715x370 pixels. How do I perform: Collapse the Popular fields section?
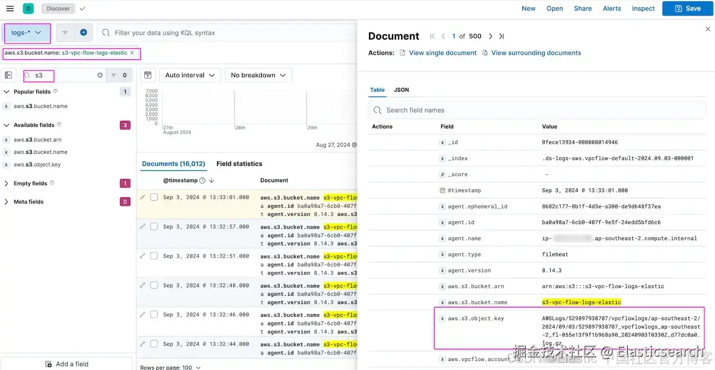[x=7, y=92]
